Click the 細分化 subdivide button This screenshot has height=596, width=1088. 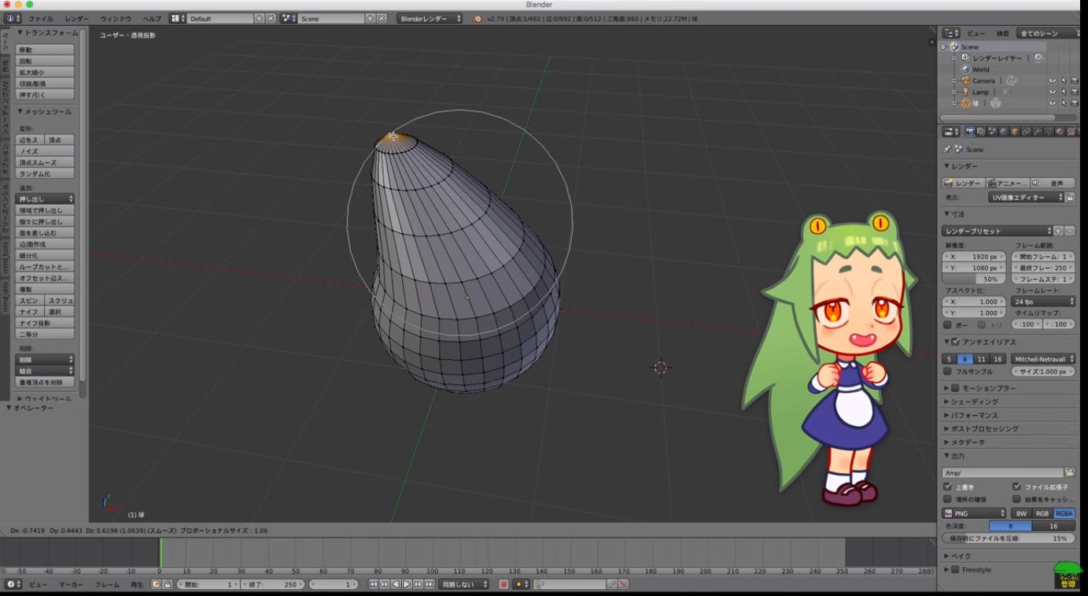pos(46,255)
